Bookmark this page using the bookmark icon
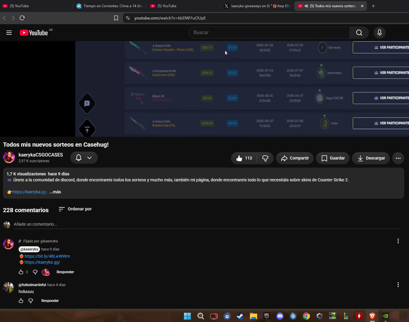 click(x=116, y=18)
